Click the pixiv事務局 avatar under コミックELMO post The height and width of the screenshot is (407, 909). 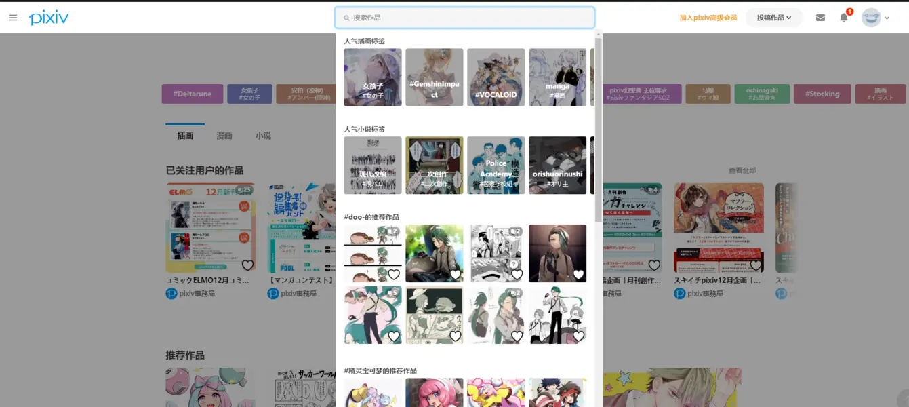(171, 294)
